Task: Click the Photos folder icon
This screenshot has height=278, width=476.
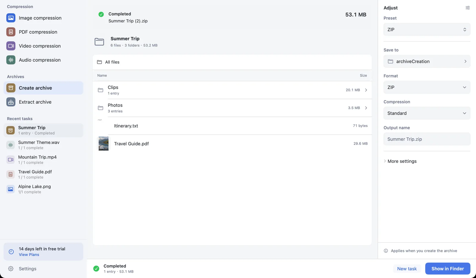Action: pyautogui.click(x=101, y=108)
